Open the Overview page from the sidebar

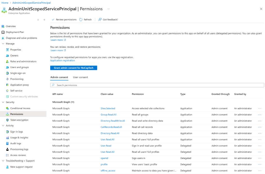(12, 26)
